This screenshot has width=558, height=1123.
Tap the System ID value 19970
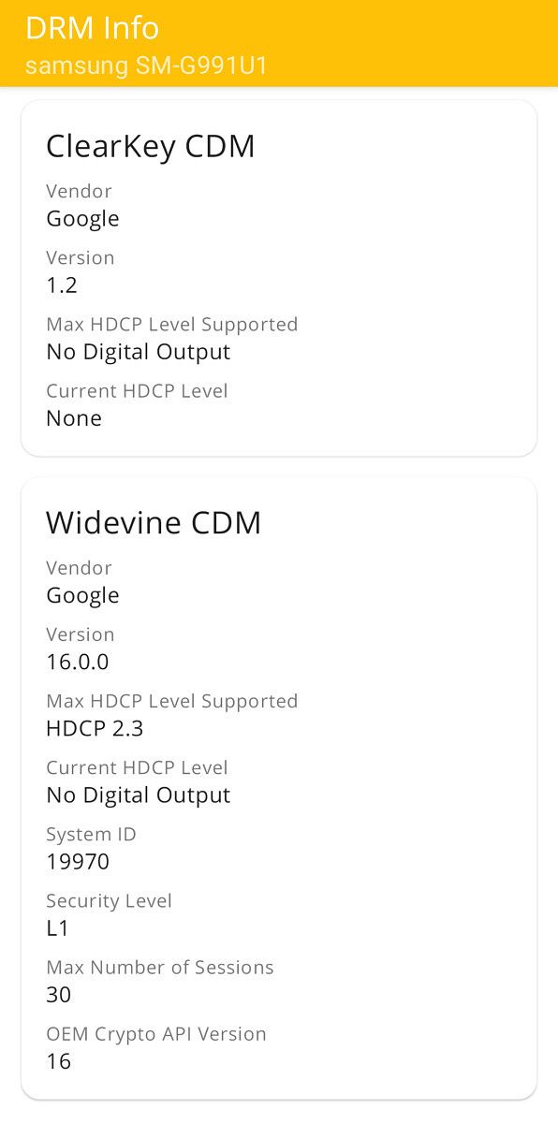(78, 861)
